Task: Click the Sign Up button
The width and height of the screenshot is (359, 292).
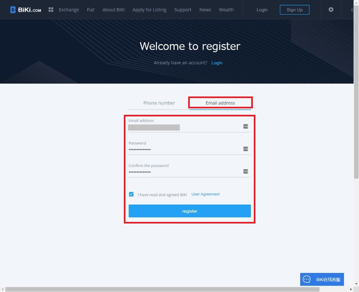Action: pyautogui.click(x=294, y=10)
